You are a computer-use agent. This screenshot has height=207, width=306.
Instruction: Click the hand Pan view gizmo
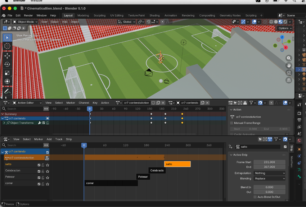(x=289, y=65)
